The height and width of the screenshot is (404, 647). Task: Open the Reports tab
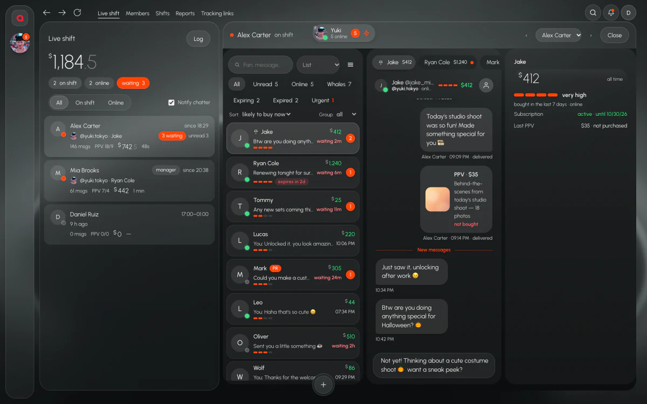(x=185, y=13)
